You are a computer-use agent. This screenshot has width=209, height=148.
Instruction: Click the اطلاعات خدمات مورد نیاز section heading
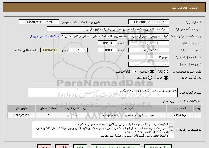182,101
